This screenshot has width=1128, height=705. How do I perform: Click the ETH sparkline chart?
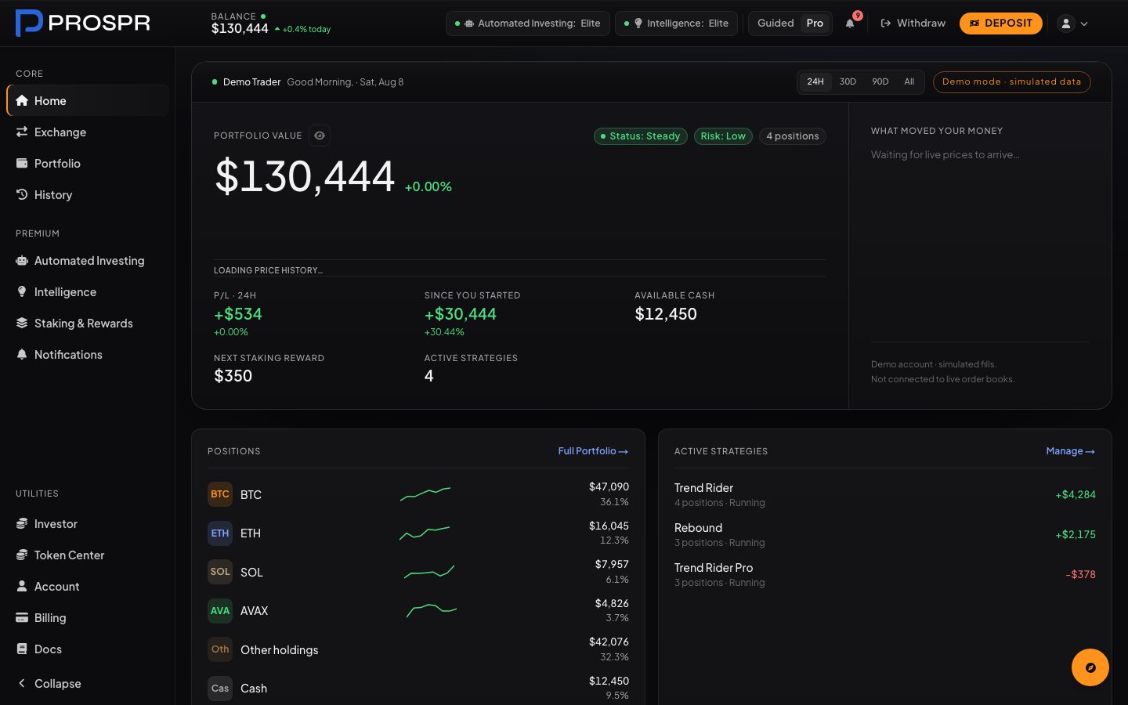coord(425,533)
